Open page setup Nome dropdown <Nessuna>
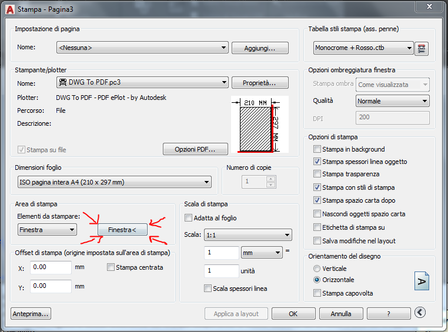The width and height of the screenshot is (448, 332). tap(142, 48)
